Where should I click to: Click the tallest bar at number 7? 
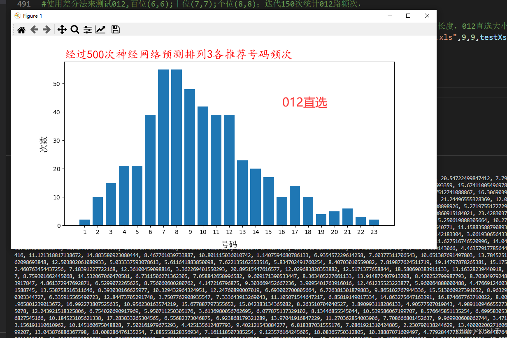click(163, 148)
